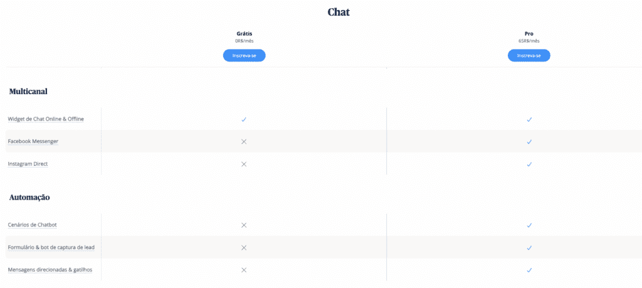This screenshot has width=642, height=288.
Task: Click Formulário & bot de captura de lead
Action: point(51,247)
